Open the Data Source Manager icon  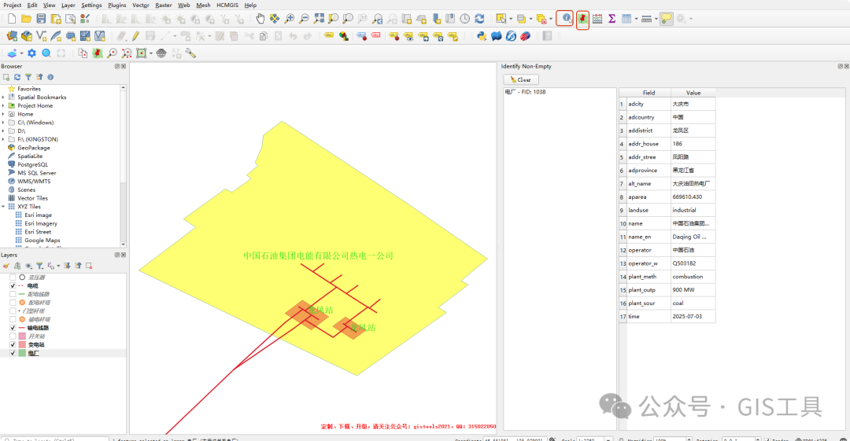point(12,36)
